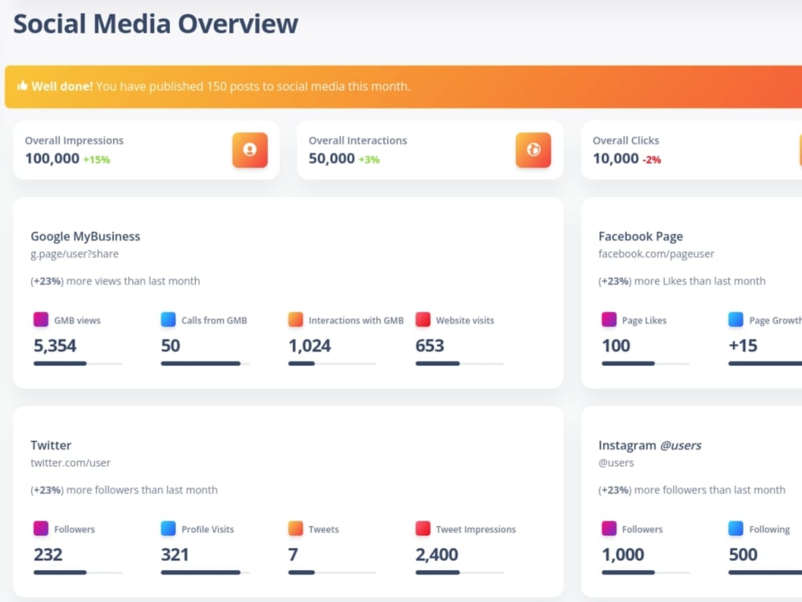Open the @users Instagram handle link
802x602 pixels.
click(616, 463)
